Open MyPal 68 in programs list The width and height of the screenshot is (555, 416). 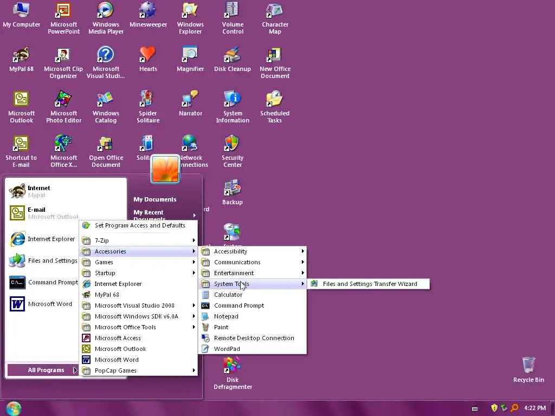[x=138, y=295]
